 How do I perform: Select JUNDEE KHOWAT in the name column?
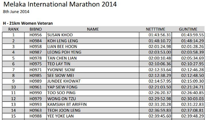(64, 81)
